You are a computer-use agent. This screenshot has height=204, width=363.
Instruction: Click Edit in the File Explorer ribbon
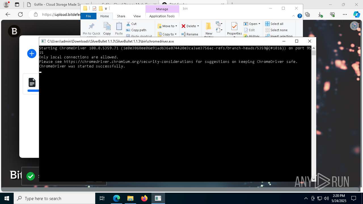[x=249, y=30]
